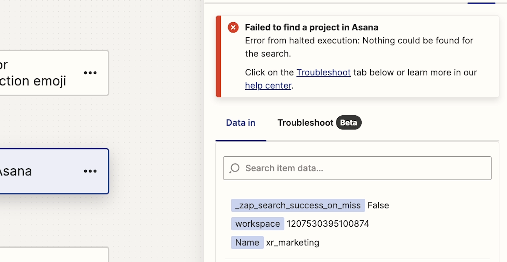Open three-dot menu on Asana step

[90, 171]
